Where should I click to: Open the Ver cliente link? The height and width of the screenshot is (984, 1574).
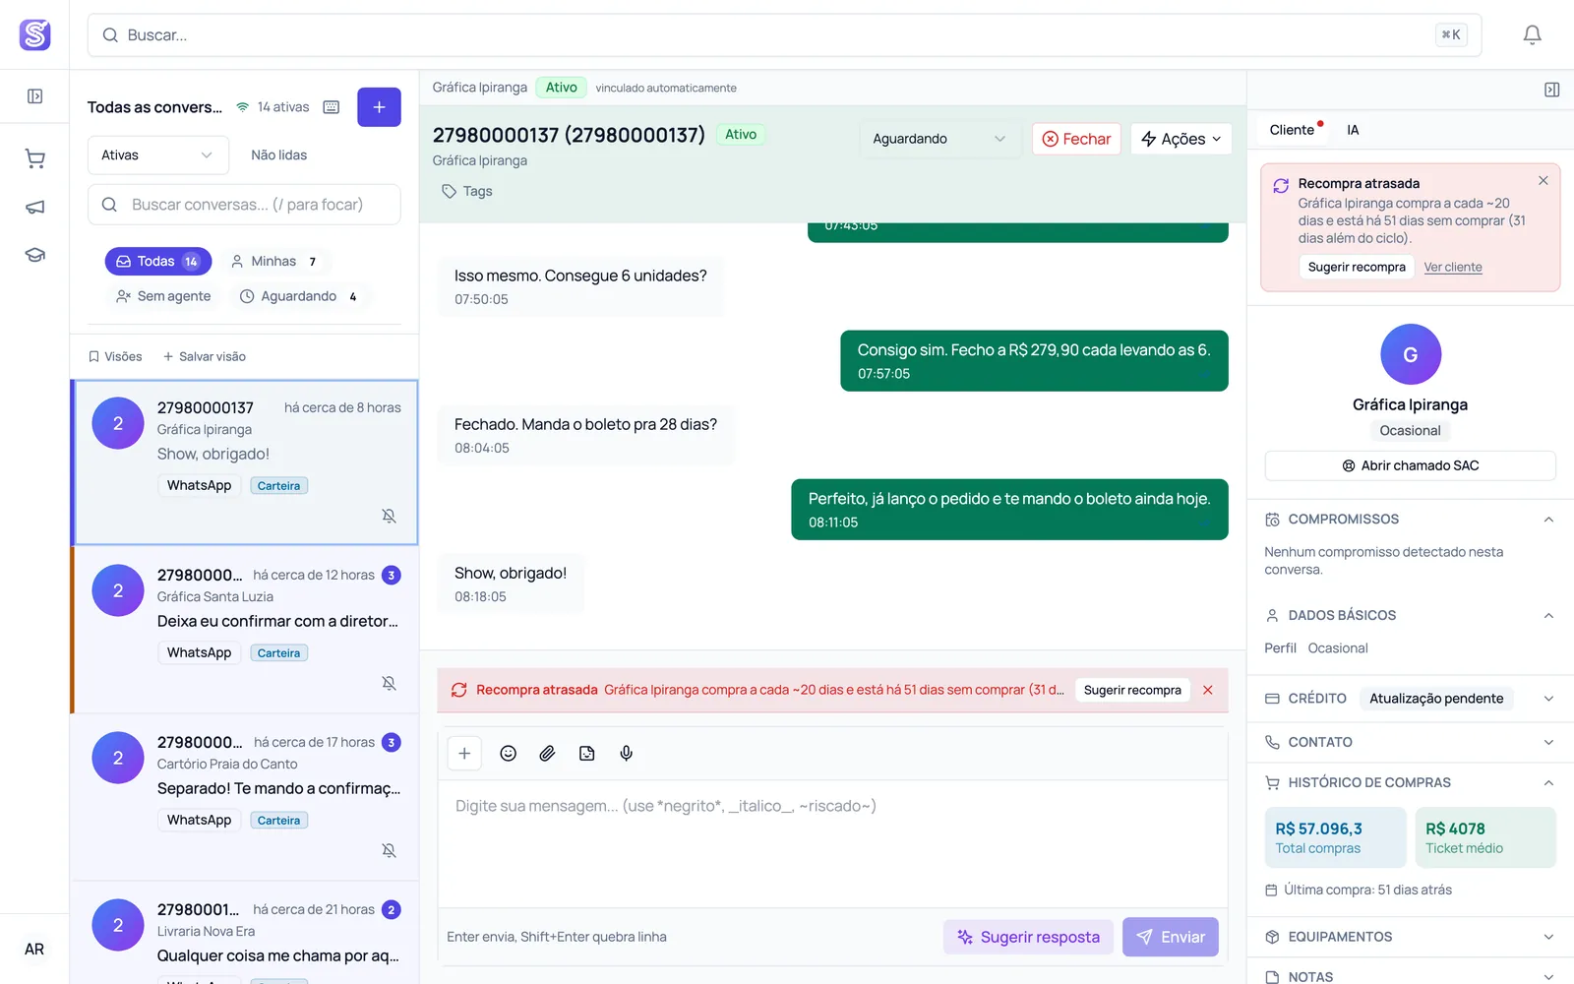tap(1453, 267)
